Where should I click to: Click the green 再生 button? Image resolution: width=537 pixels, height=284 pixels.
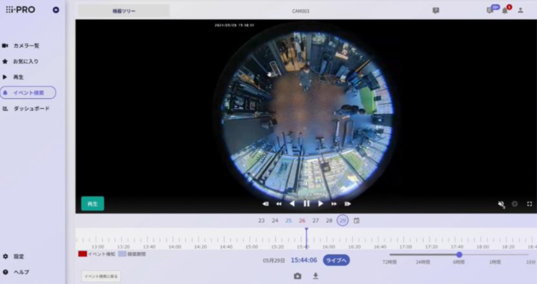click(x=93, y=204)
